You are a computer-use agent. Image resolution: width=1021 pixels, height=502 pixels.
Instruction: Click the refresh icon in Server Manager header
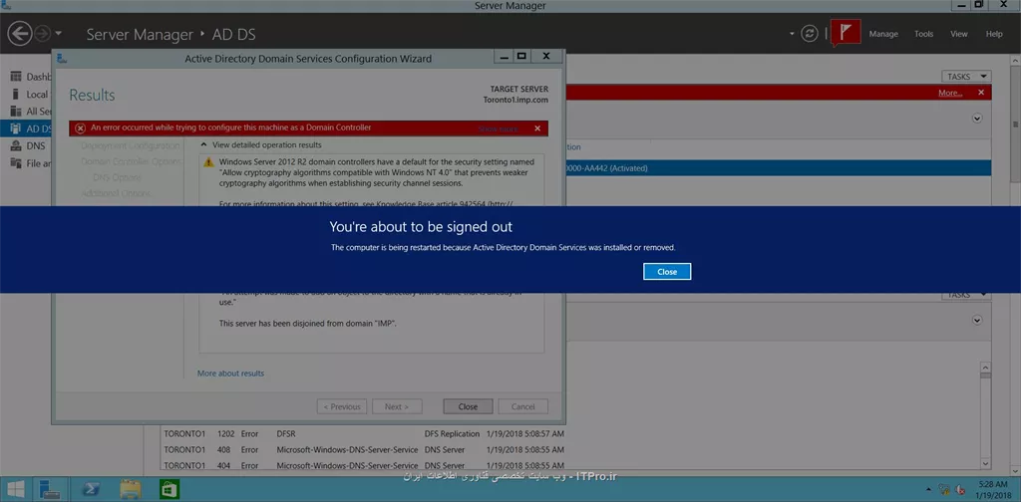pyautogui.click(x=810, y=34)
